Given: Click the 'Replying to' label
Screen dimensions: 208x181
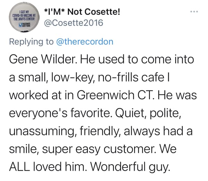Looking at the screenshot, I should (x=31, y=42).
